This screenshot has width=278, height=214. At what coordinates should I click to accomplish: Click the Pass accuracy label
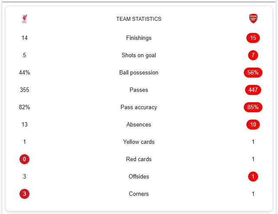click(x=139, y=107)
